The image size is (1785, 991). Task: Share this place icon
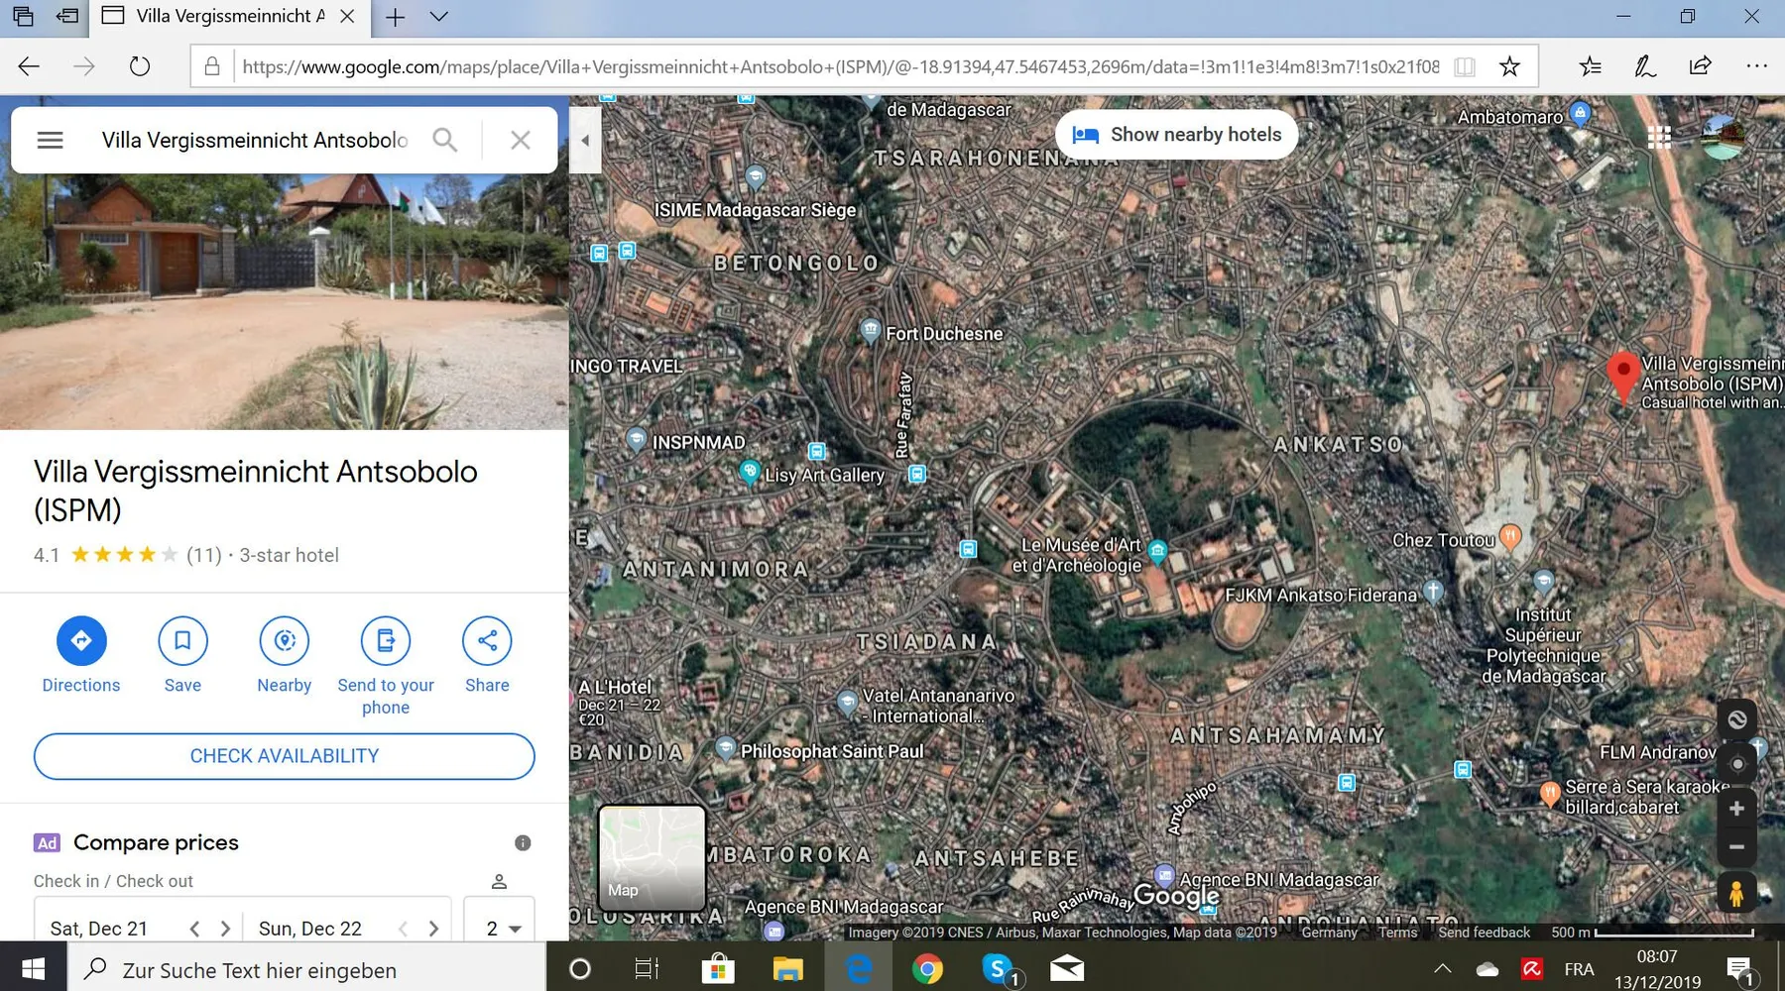click(x=487, y=640)
